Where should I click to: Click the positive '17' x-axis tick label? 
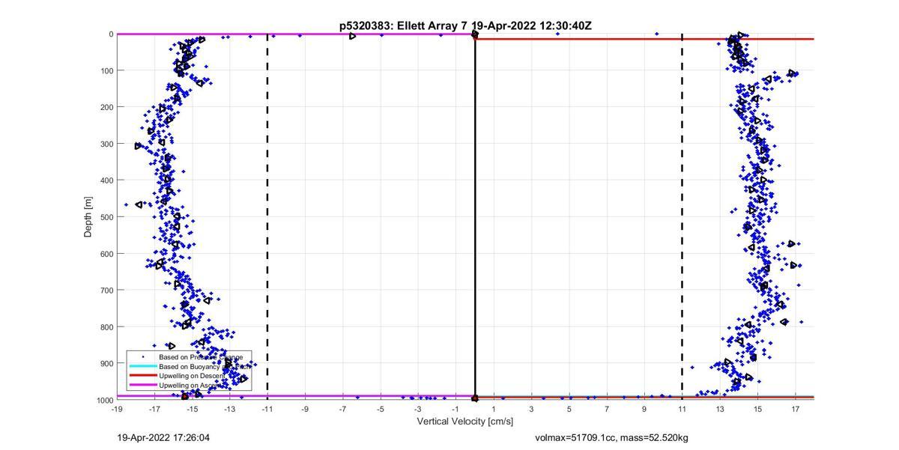tap(795, 410)
